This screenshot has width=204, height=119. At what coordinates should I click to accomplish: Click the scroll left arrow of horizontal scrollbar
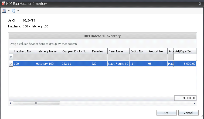pyautogui.click(x=10, y=103)
